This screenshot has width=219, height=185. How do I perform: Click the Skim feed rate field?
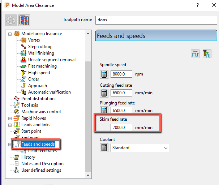click(121, 128)
